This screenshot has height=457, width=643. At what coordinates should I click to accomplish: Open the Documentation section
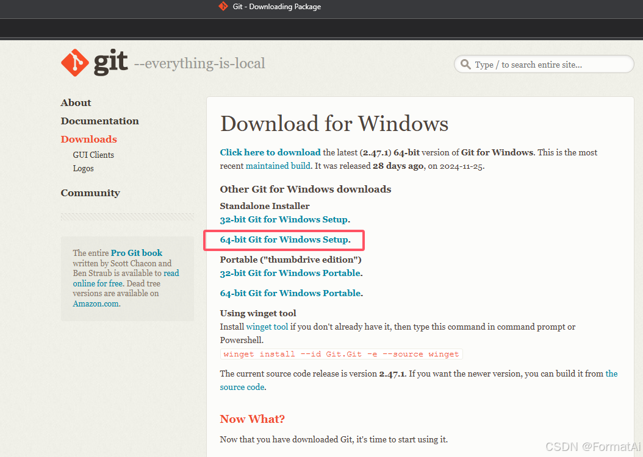[x=99, y=121]
